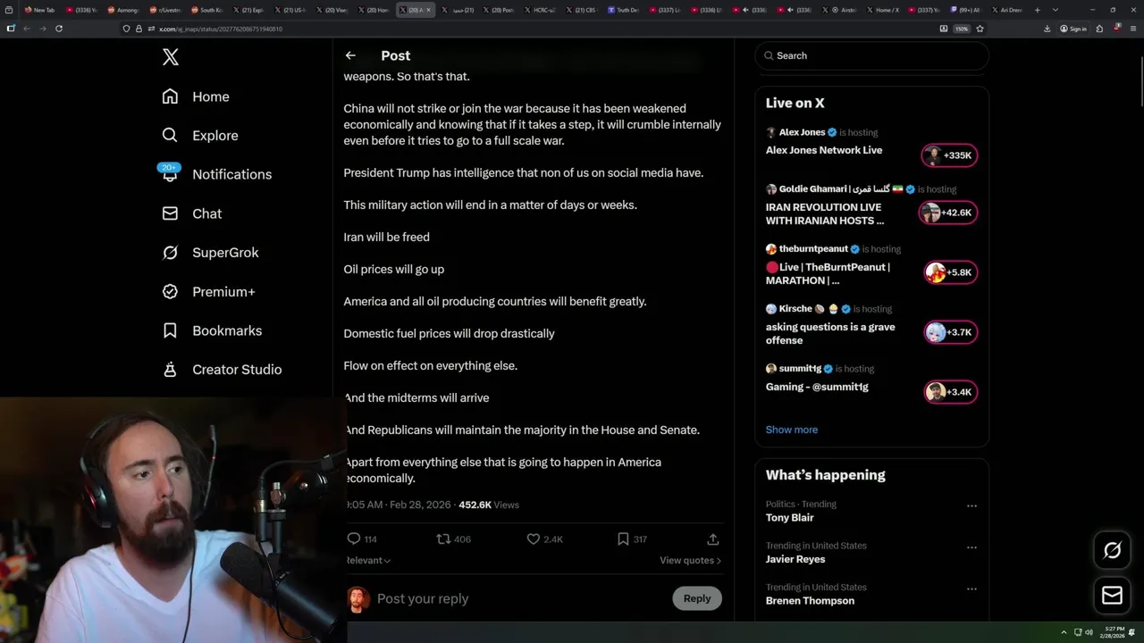Viewport: 1144px width, 643px height.
Task: Open Creator Studio in the sidebar
Action: 222,370
